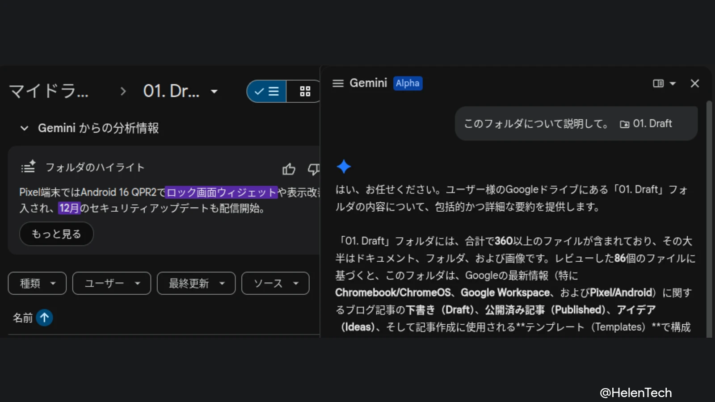Select the list view toggle

click(267, 91)
